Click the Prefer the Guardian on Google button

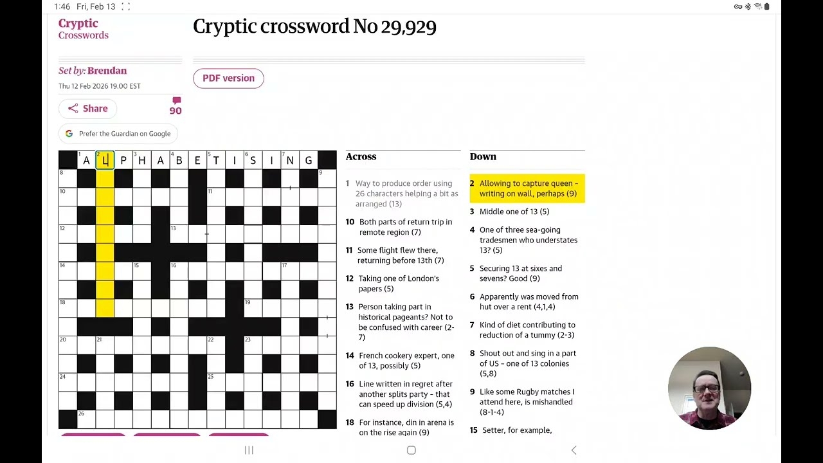(x=118, y=133)
